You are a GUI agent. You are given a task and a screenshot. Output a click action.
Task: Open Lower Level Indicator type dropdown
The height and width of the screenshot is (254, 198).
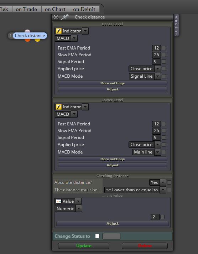click(x=85, y=107)
